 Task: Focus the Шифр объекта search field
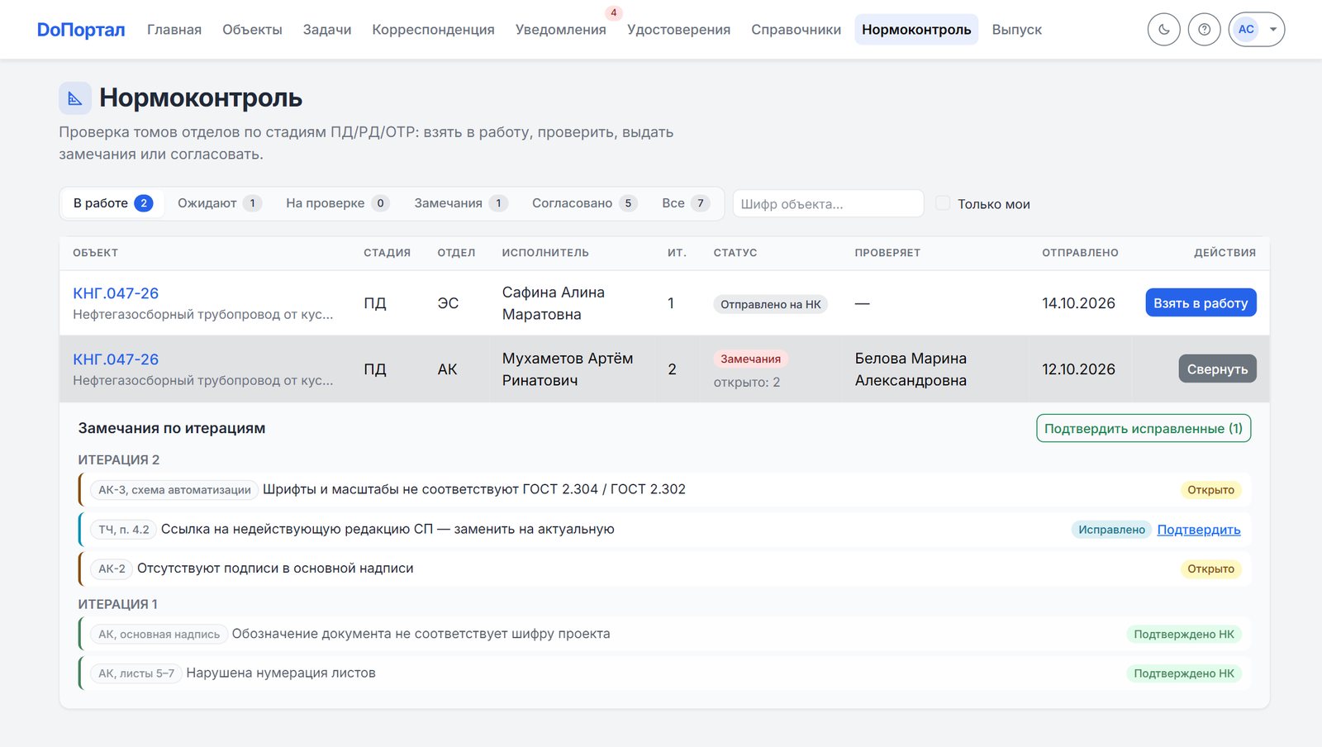coord(828,203)
